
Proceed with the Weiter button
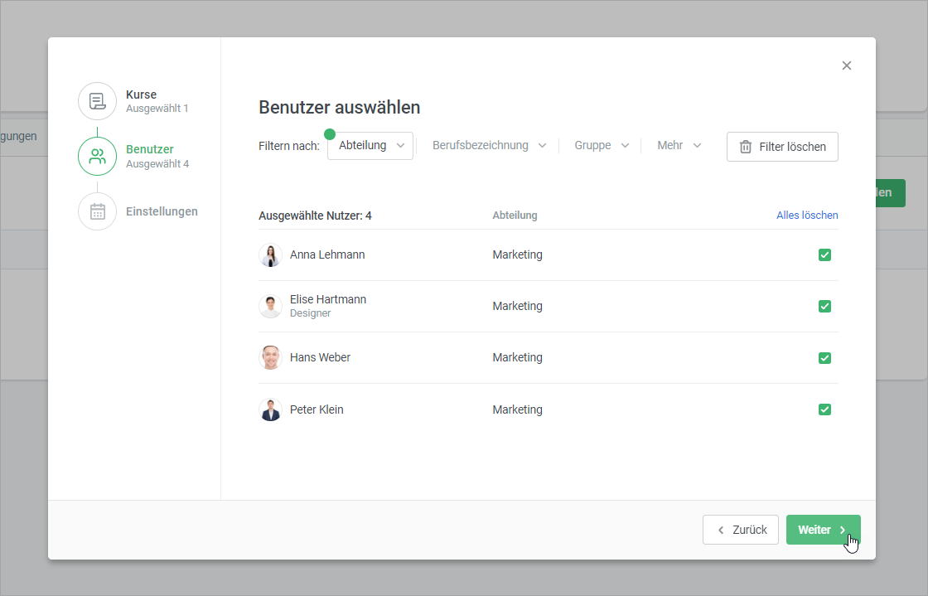click(823, 530)
